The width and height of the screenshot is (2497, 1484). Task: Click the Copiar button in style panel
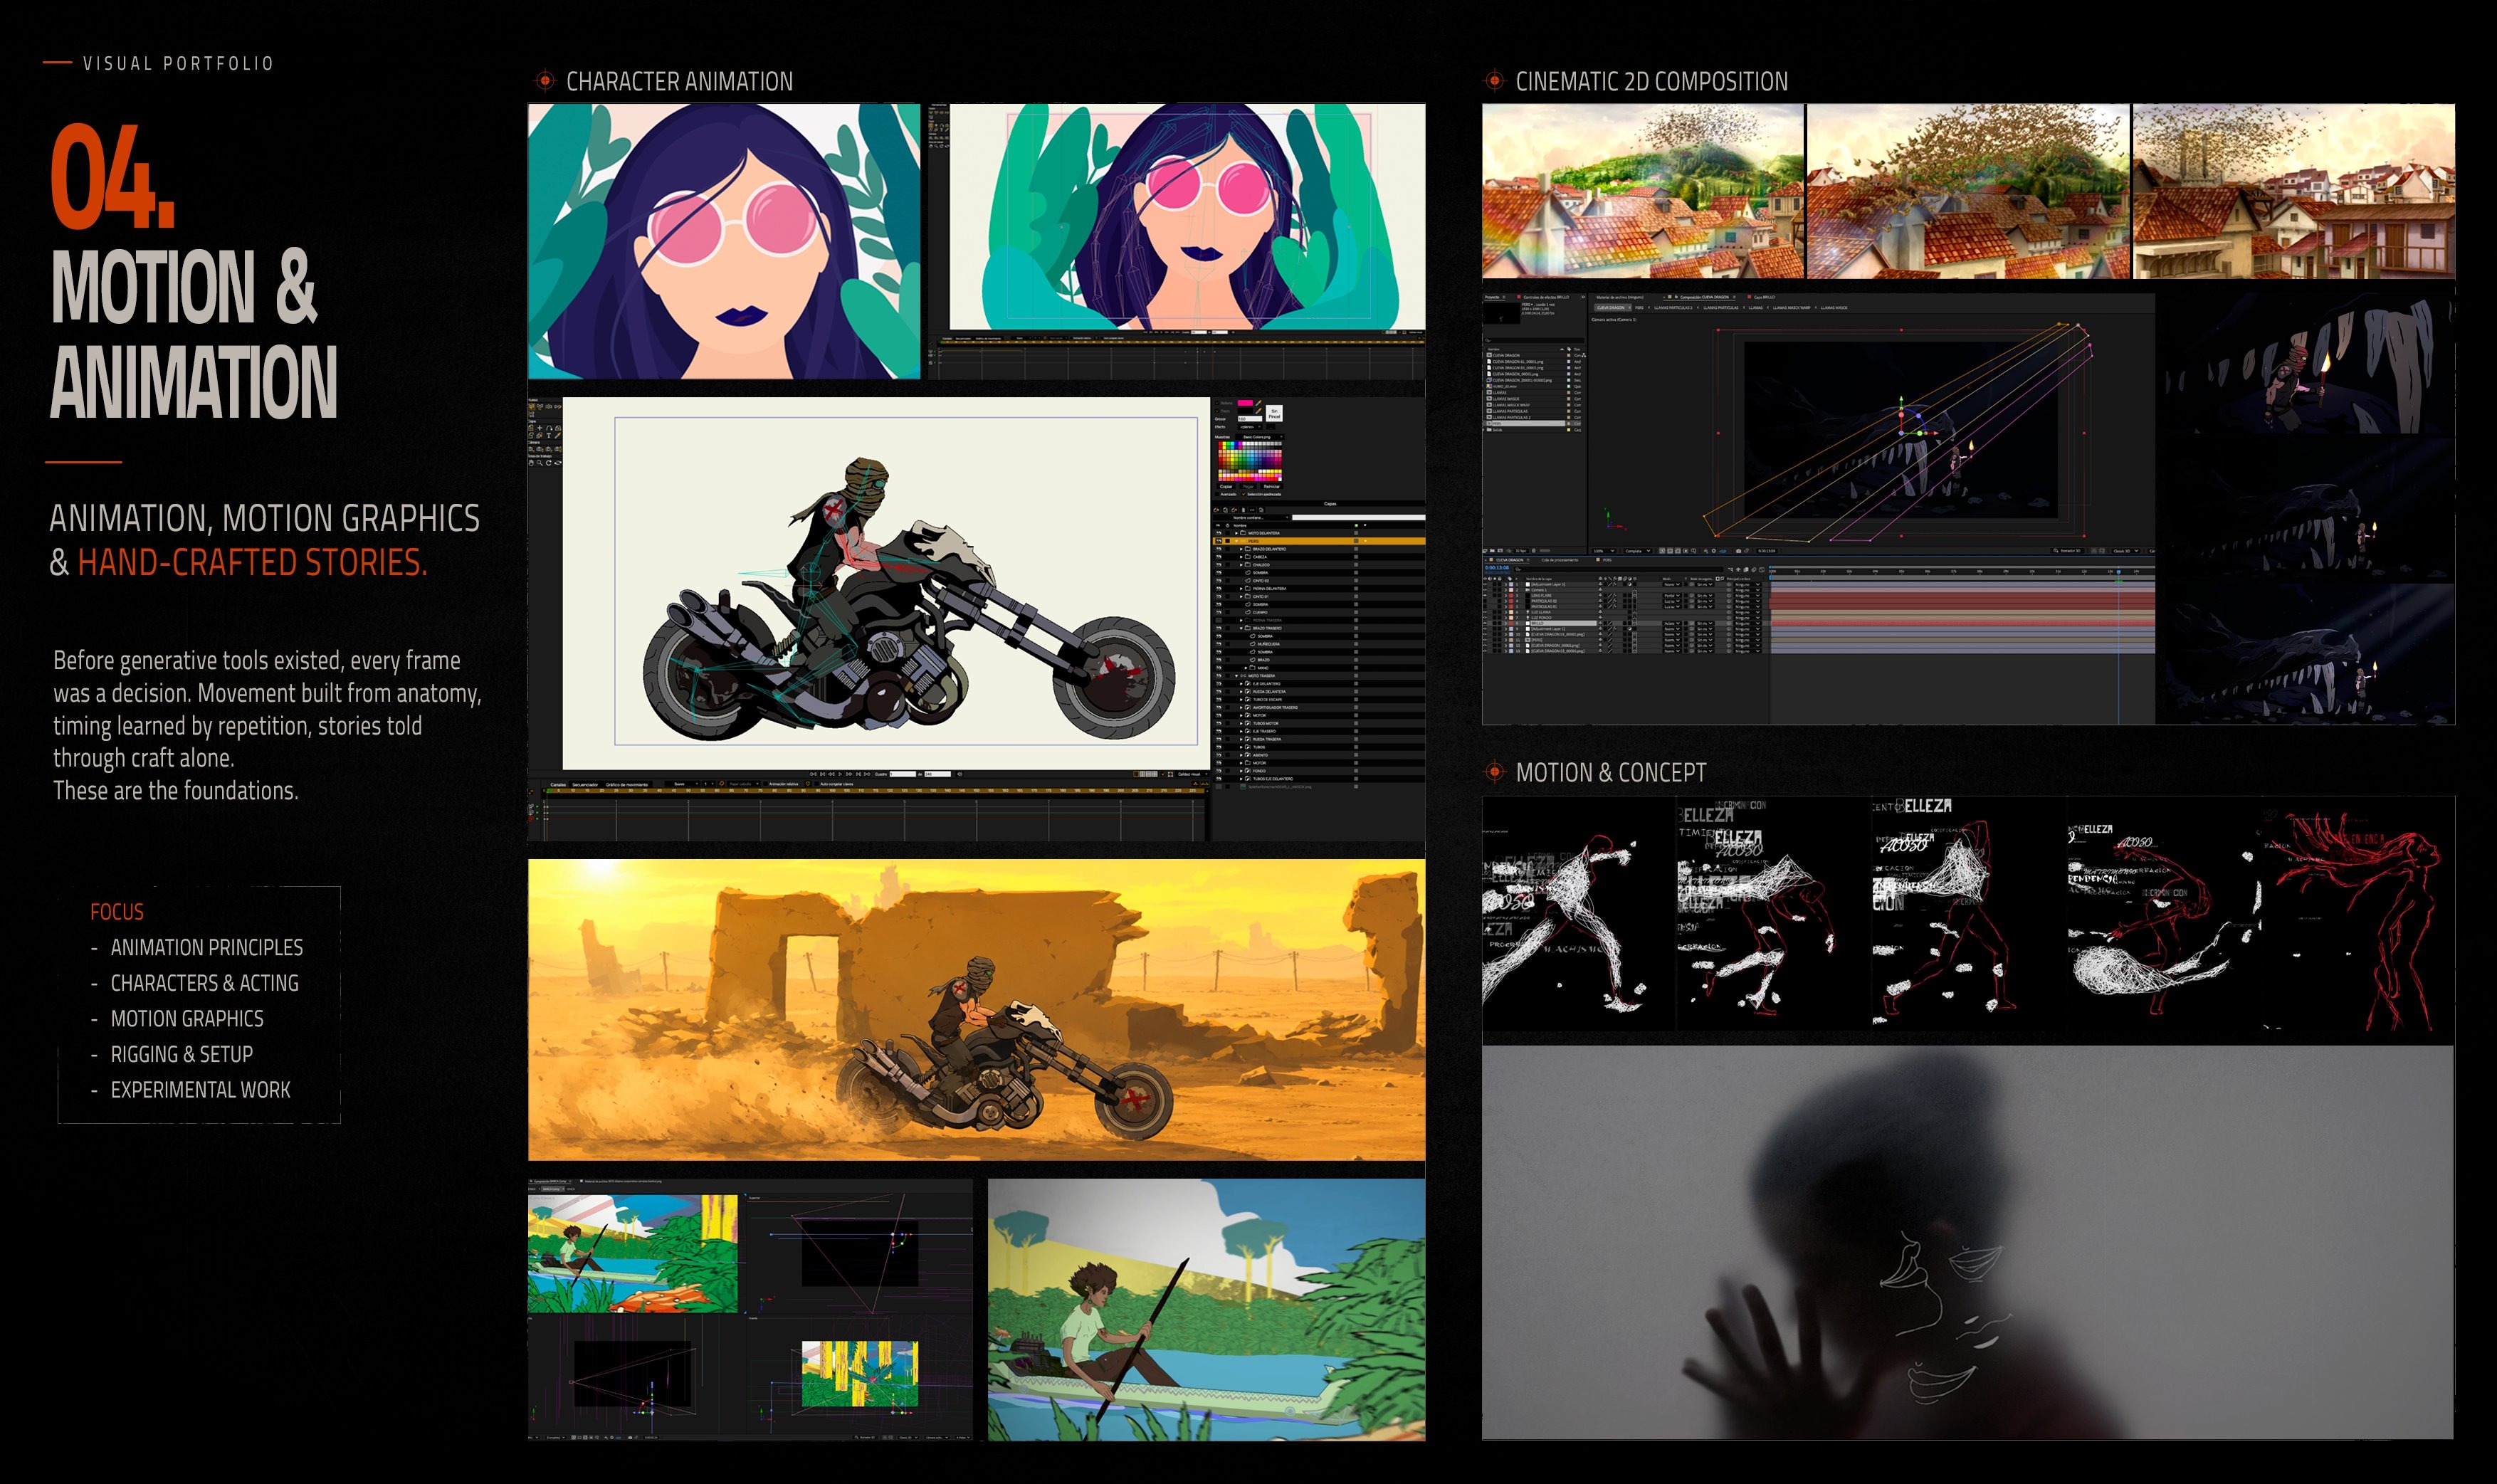point(1227,486)
